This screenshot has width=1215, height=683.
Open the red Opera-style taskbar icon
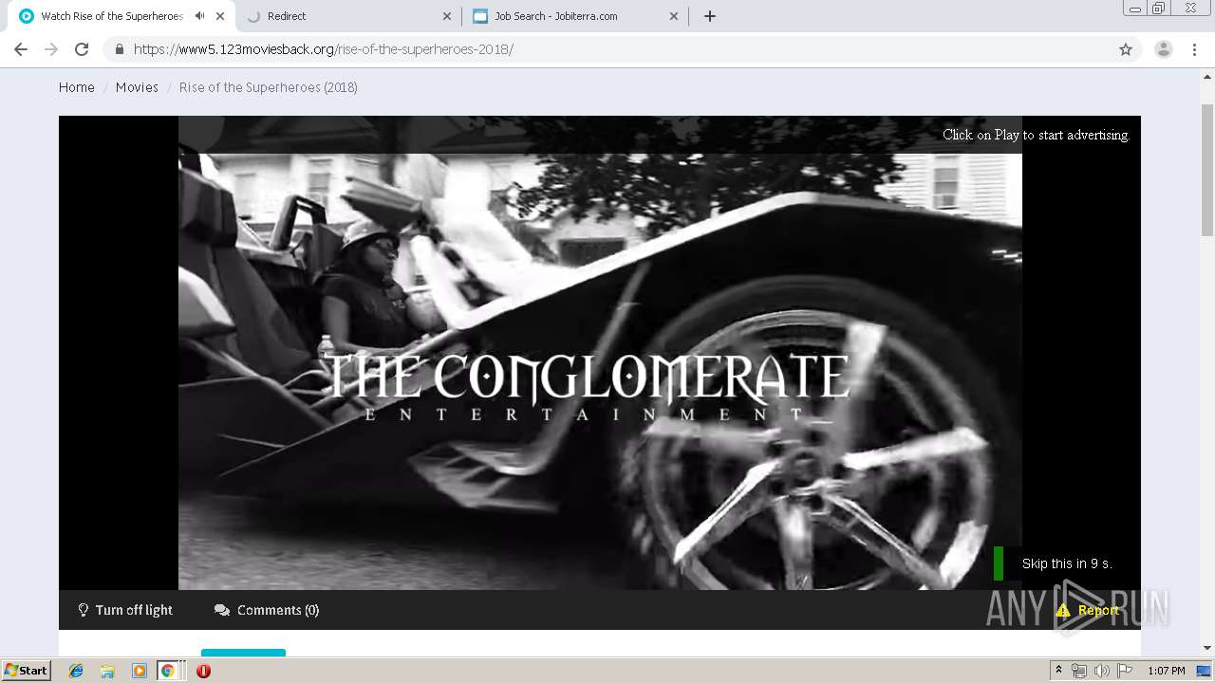203,671
